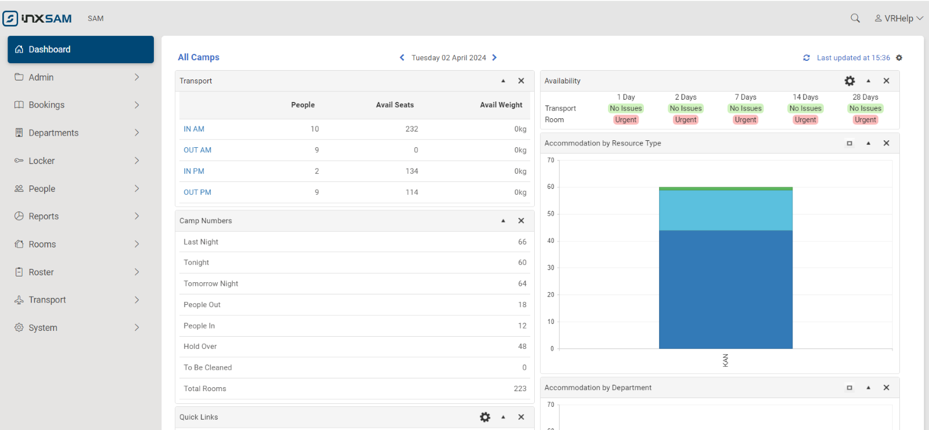Open Quick Links settings gear
The image size is (929, 430).
pos(485,417)
